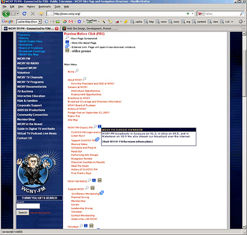This screenshot has height=235, width=247.
Task: Preview About WCNY with its magnifier icon
Action: tap(85, 79)
